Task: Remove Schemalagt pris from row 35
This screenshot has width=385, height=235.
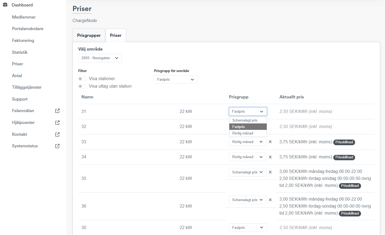Action: click(x=270, y=172)
